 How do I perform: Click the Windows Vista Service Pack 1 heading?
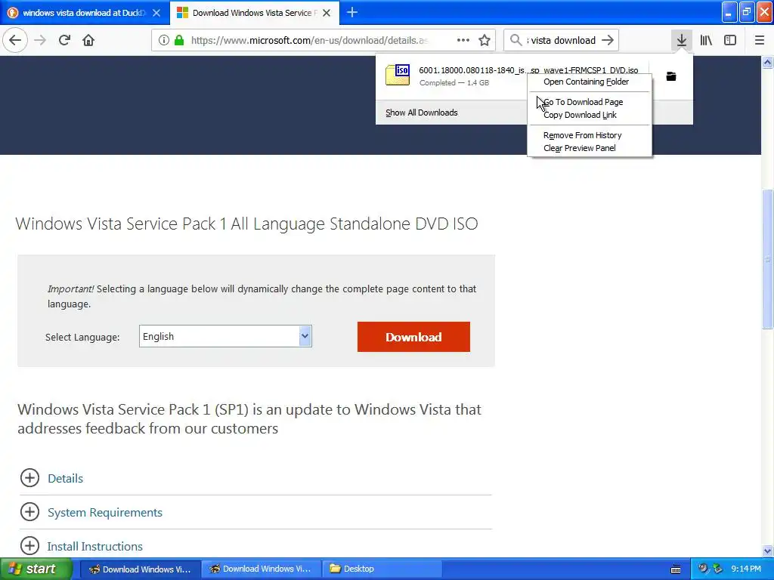tap(247, 224)
